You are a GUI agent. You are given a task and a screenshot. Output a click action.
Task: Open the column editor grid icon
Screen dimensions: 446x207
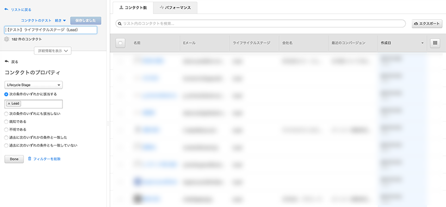tap(435, 43)
